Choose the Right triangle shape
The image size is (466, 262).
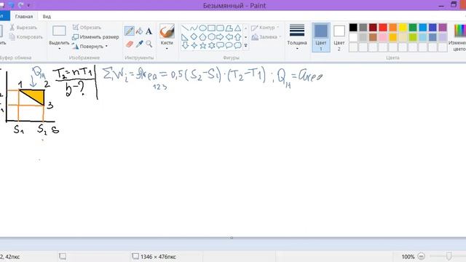click(185, 37)
